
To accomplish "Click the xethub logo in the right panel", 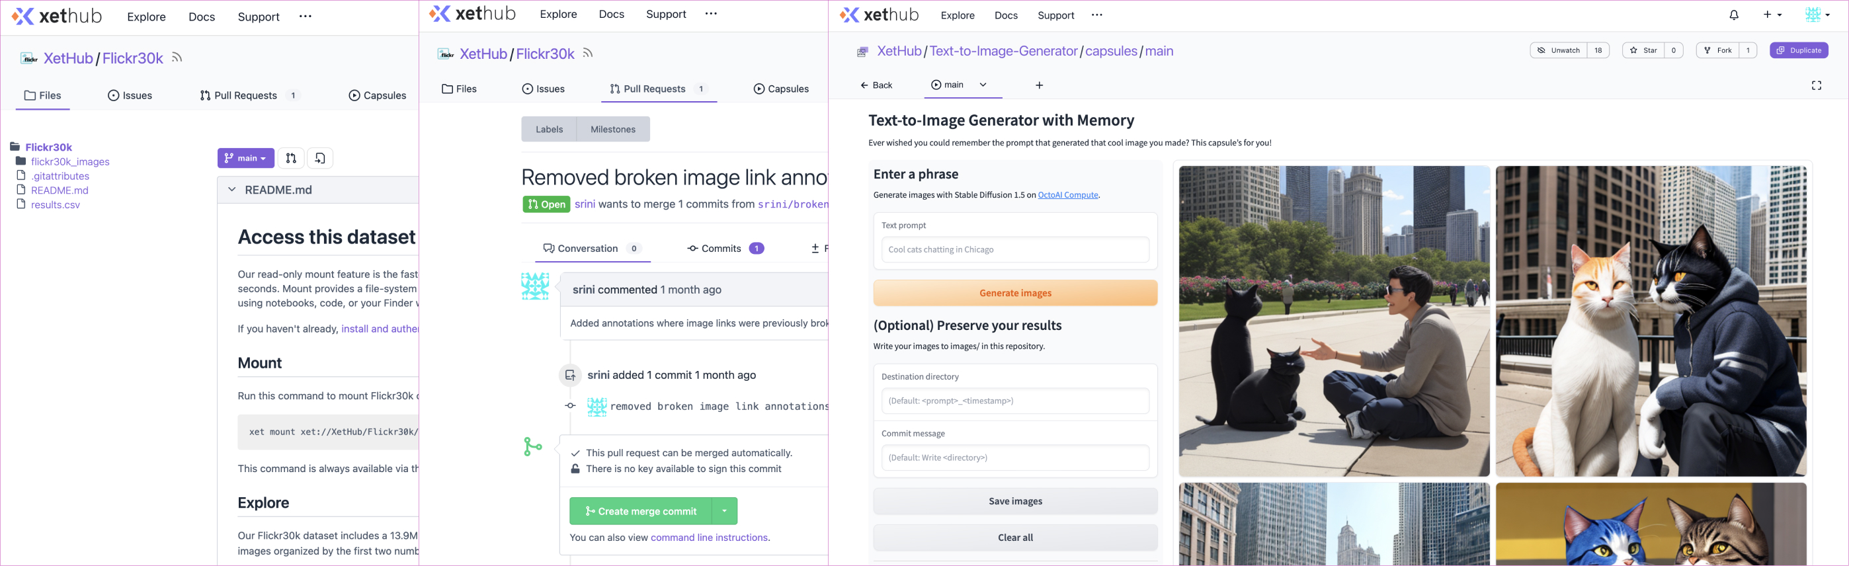I will click(880, 15).
